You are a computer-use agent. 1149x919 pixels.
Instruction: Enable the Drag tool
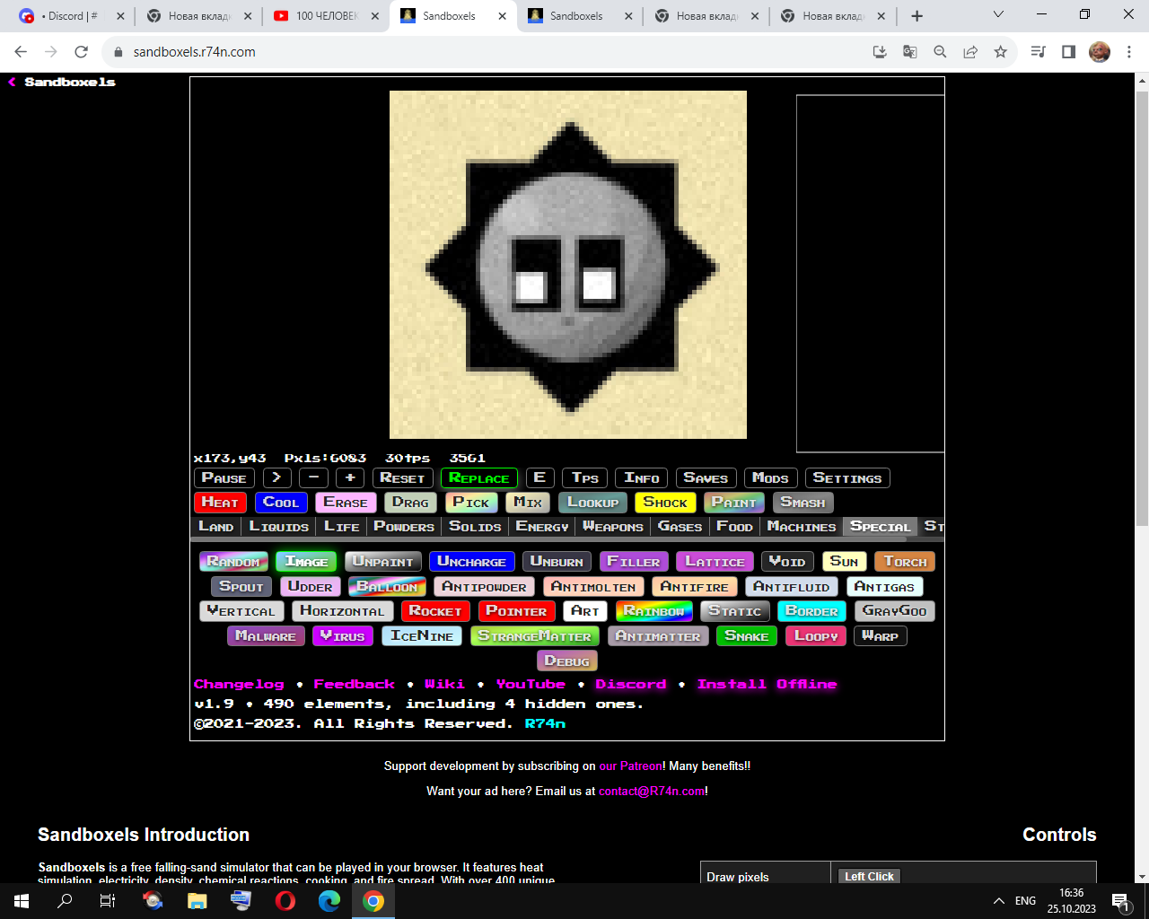click(410, 503)
